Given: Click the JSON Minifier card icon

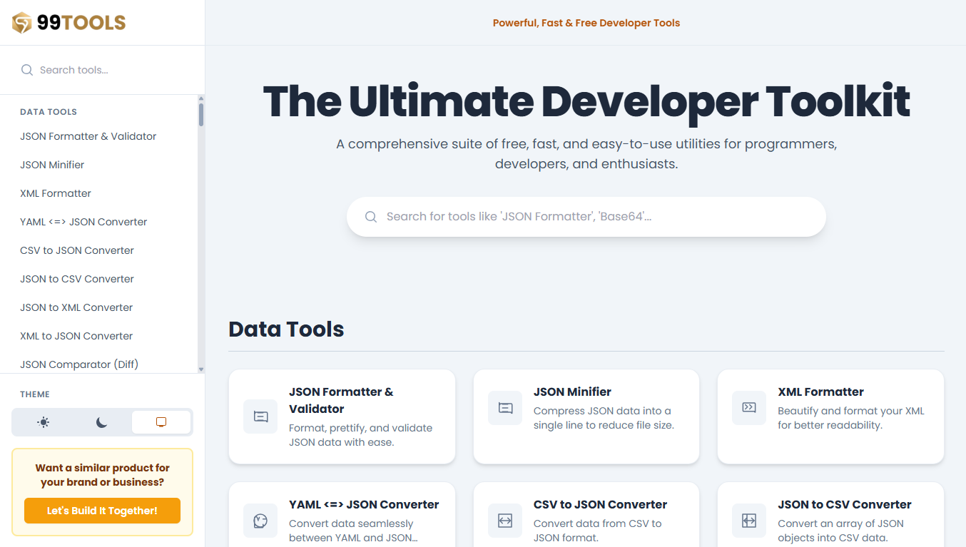Looking at the screenshot, I should point(504,407).
